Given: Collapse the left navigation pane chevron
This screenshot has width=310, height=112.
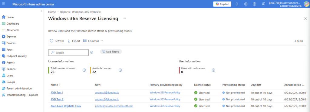Looking at the screenshot, I should pos(41,11).
